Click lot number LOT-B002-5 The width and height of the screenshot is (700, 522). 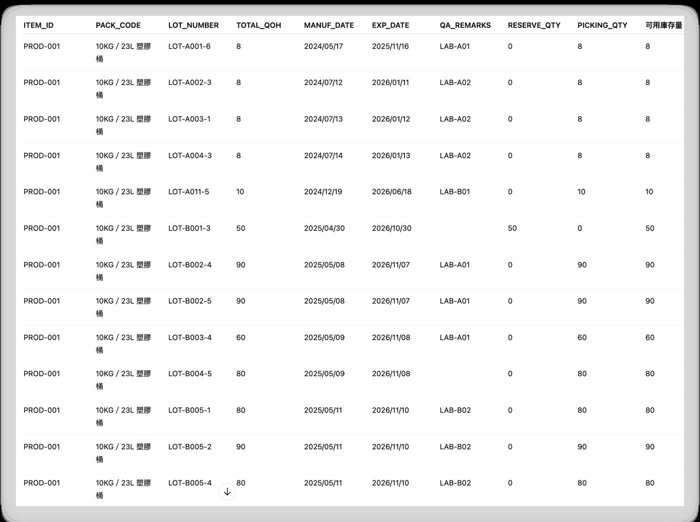pyautogui.click(x=190, y=301)
